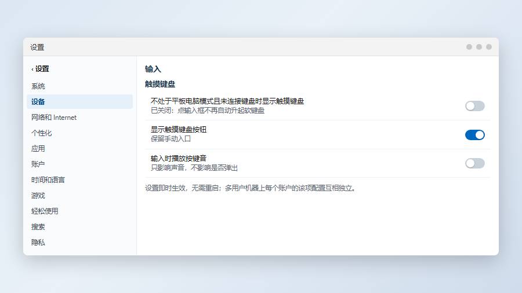
Task: Click the 输入 page heading
Action: [x=153, y=69]
